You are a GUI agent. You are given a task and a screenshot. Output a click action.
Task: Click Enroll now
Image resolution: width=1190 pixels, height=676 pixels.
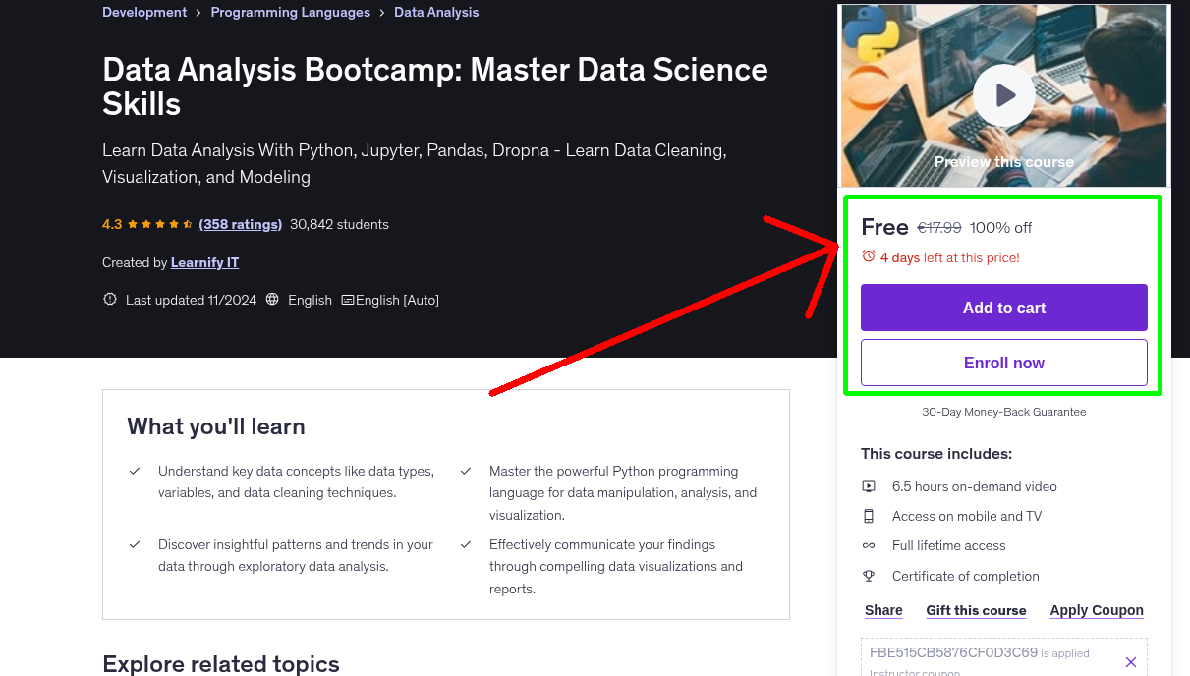(1003, 362)
